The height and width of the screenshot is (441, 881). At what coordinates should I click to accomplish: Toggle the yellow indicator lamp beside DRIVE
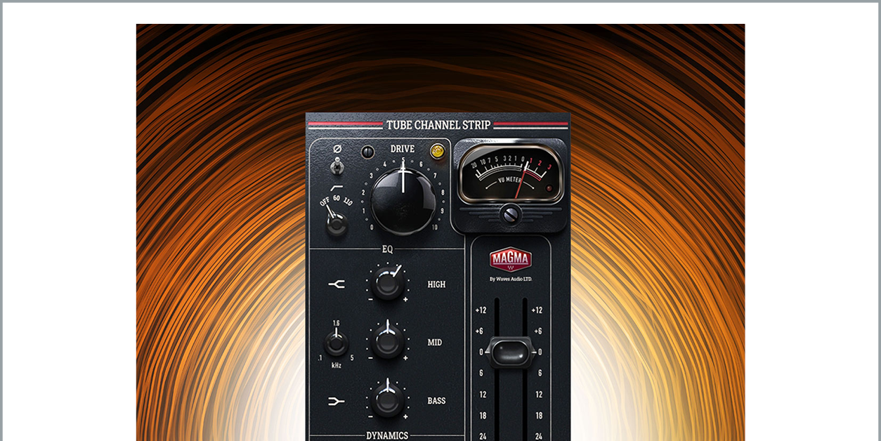pyautogui.click(x=437, y=150)
